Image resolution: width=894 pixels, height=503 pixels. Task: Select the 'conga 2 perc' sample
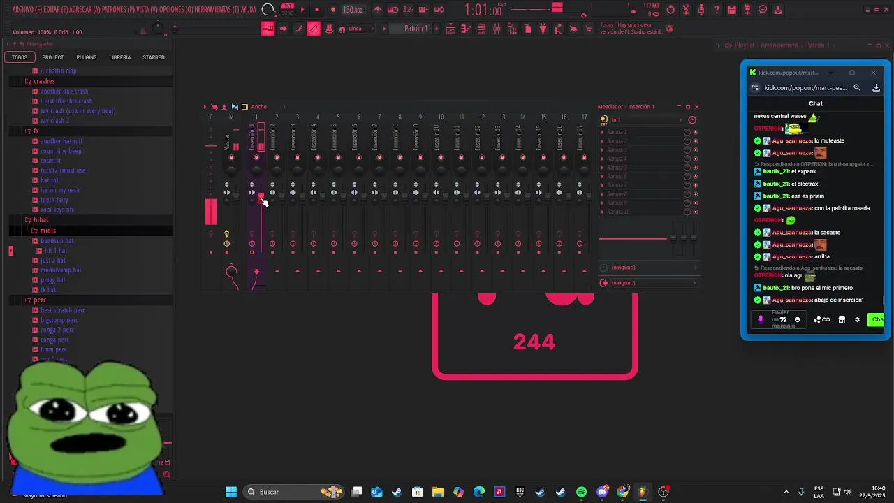(x=57, y=330)
